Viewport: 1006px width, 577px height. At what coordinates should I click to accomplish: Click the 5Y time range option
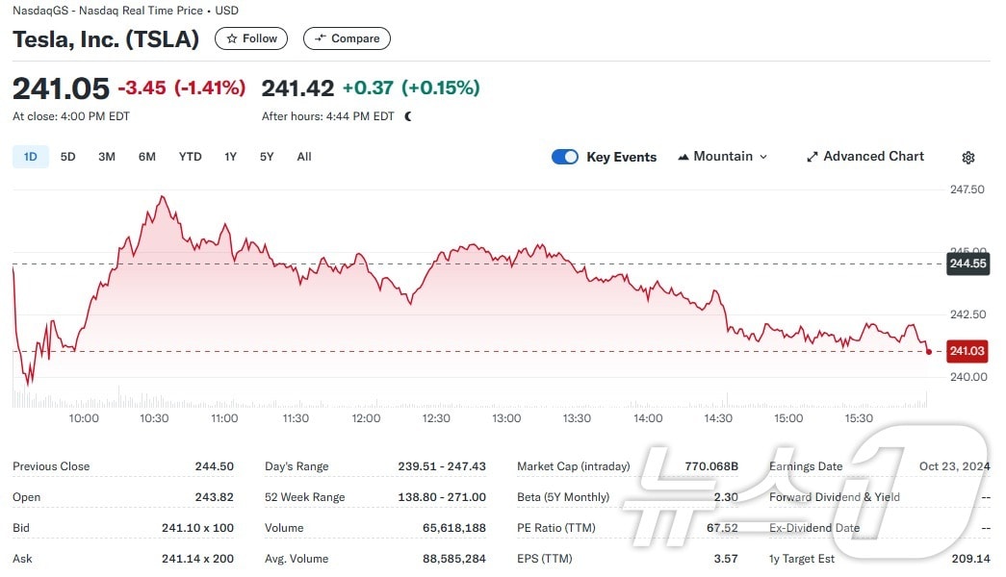[x=267, y=156]
